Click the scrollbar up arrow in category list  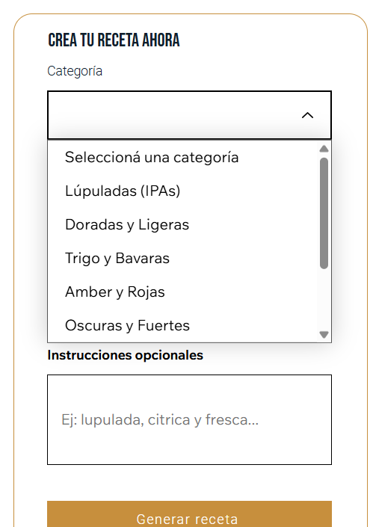pos(324,149)
